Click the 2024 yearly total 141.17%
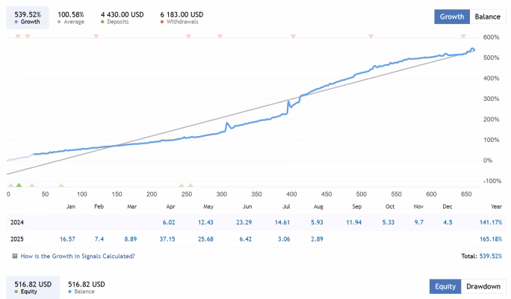 (x=491, y=222)
